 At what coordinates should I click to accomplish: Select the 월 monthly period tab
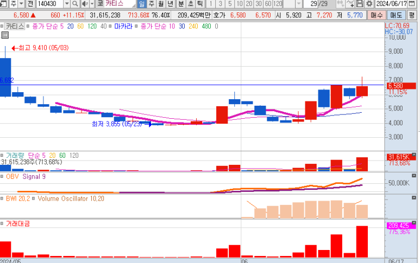pyautogui.click(x=161, y=4)
